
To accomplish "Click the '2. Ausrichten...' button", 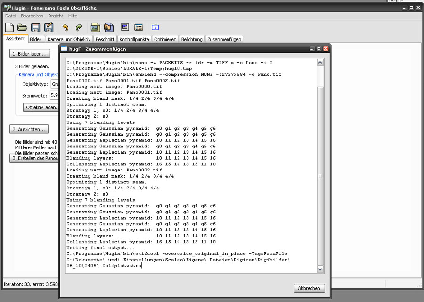I will [29, 129].
